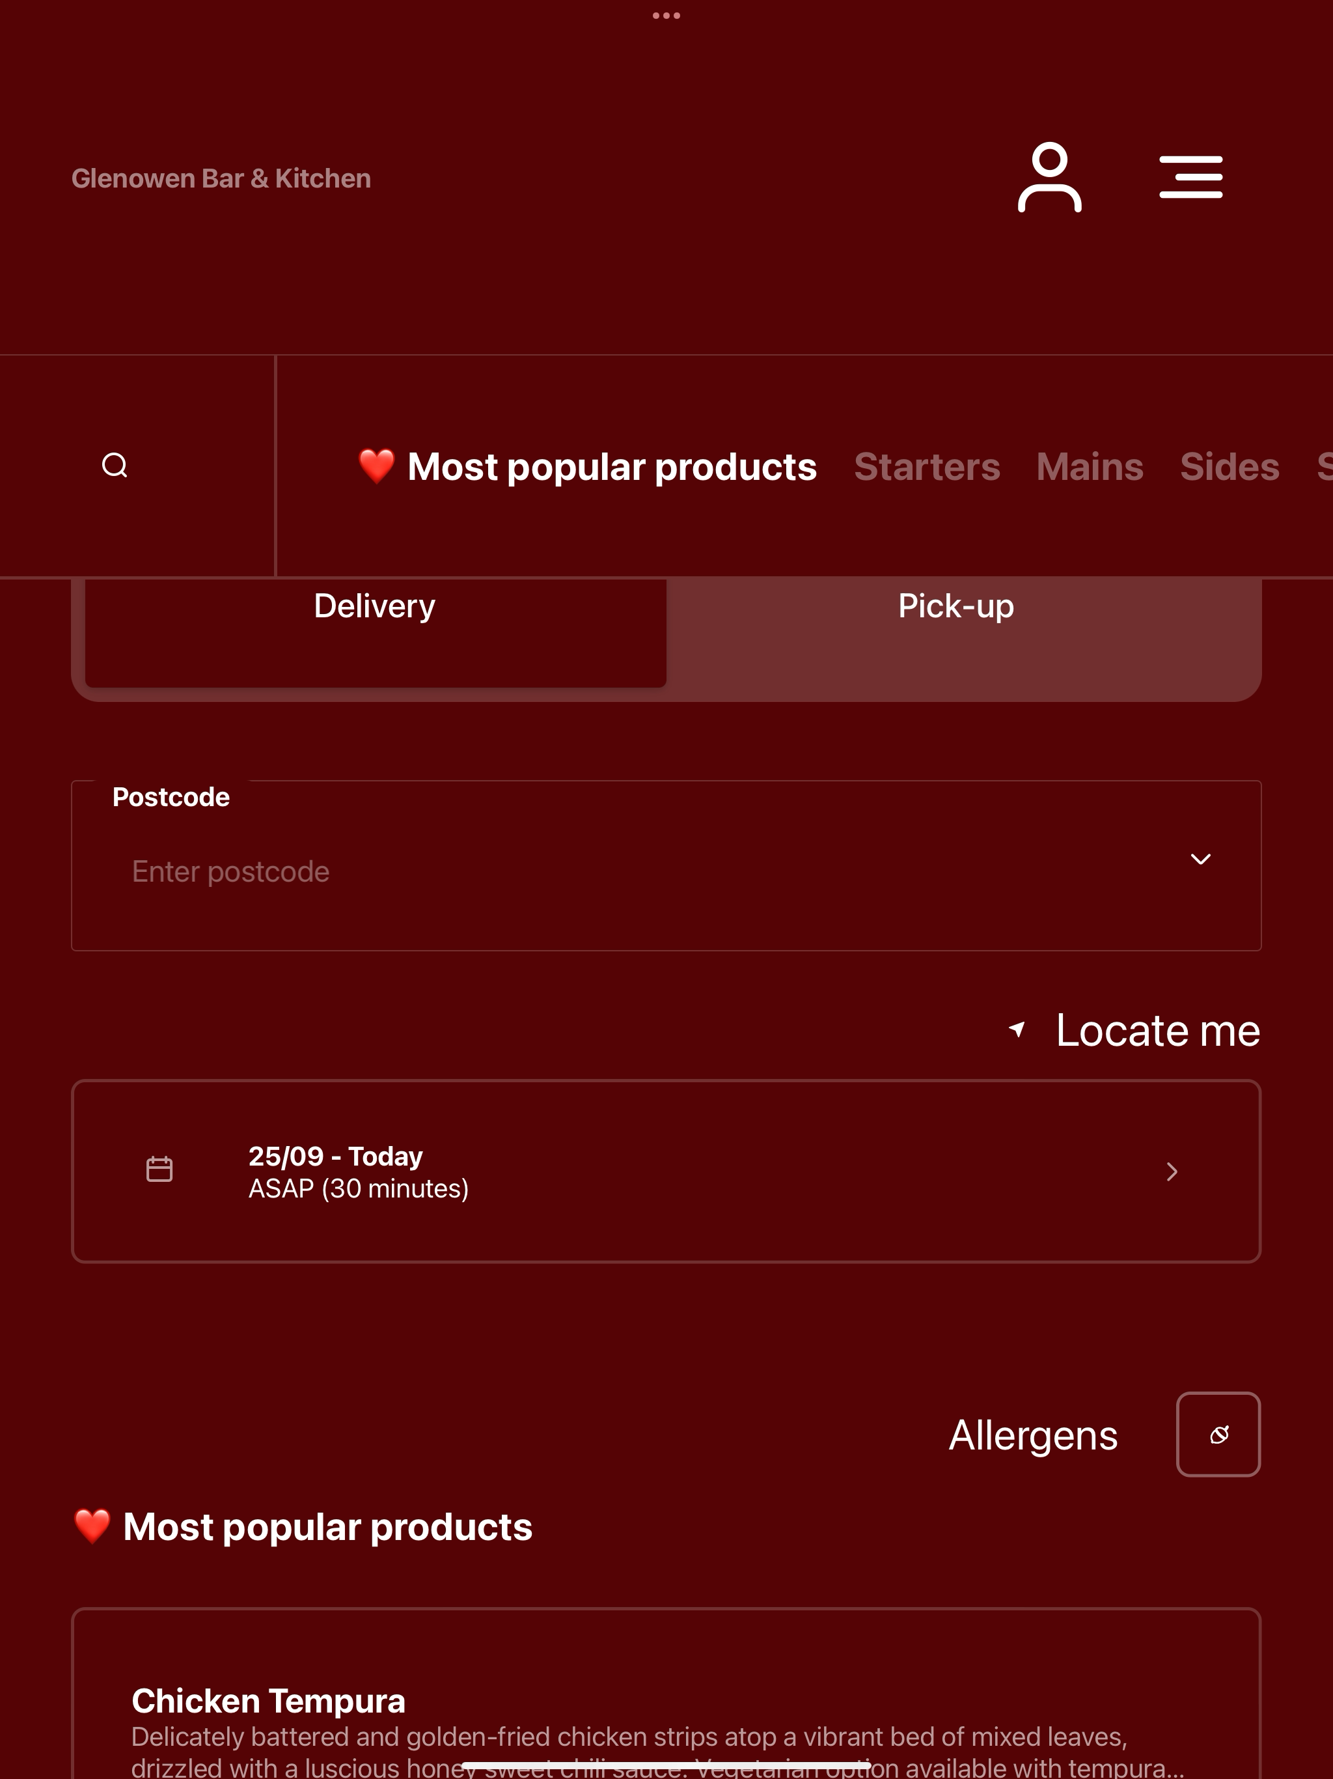The width and height of the screenshot is (1333, 1779).
Task: Open the hamburger menu icon
Action: pyautogui.click(x=1190, y=177)
